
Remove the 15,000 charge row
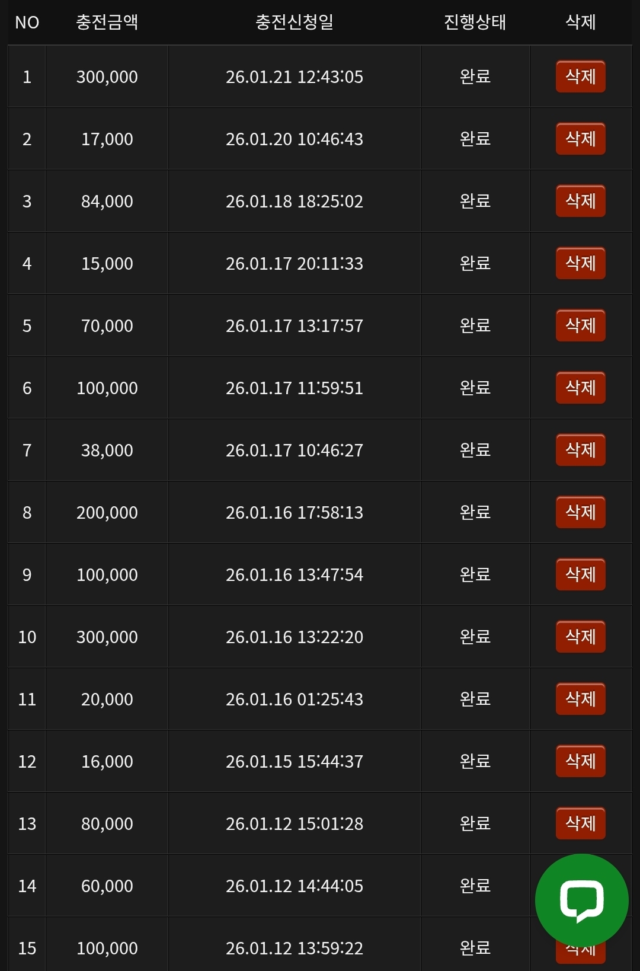pyautogui.click(x=580, y=263)
